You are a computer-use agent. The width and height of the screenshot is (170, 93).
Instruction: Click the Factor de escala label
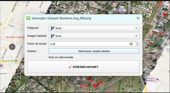(37, 44)
